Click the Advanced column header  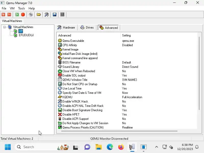[x=88, y=35]
